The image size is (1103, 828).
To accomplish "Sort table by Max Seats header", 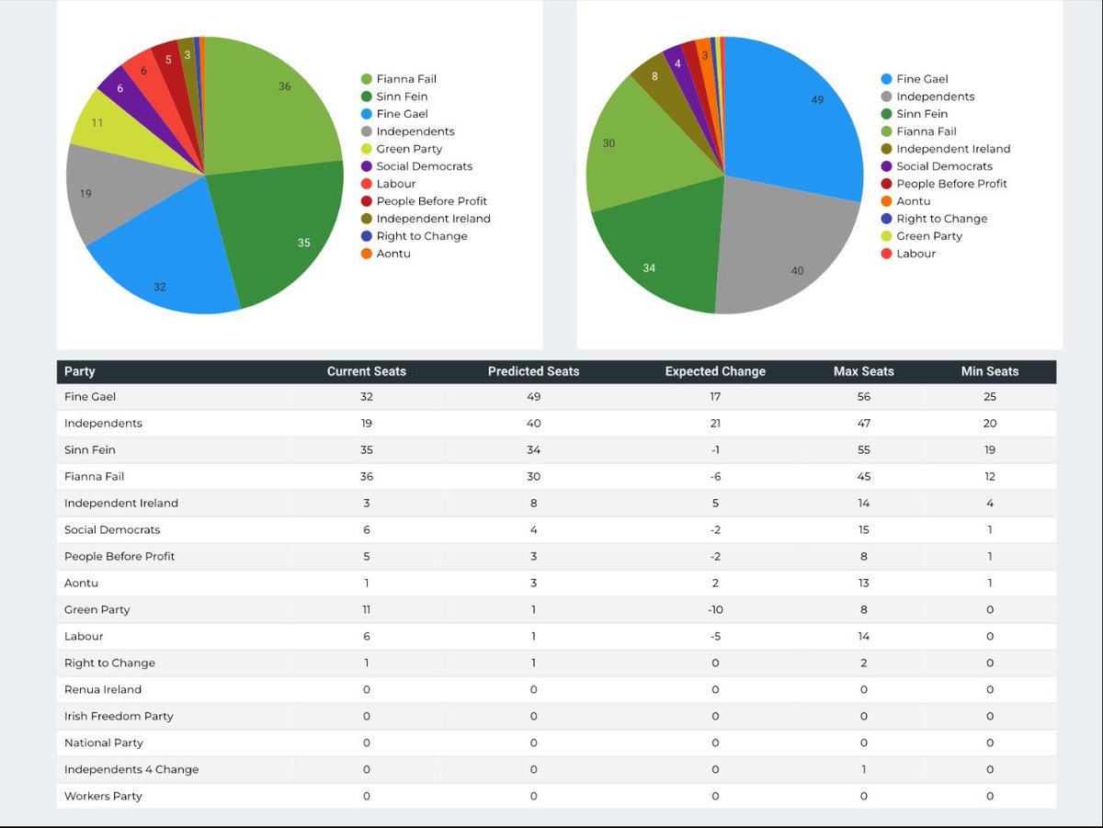I will click(x=864, y=371).
